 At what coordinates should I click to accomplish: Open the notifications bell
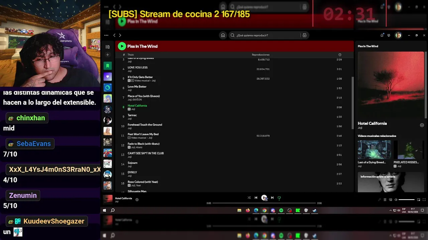382,35
